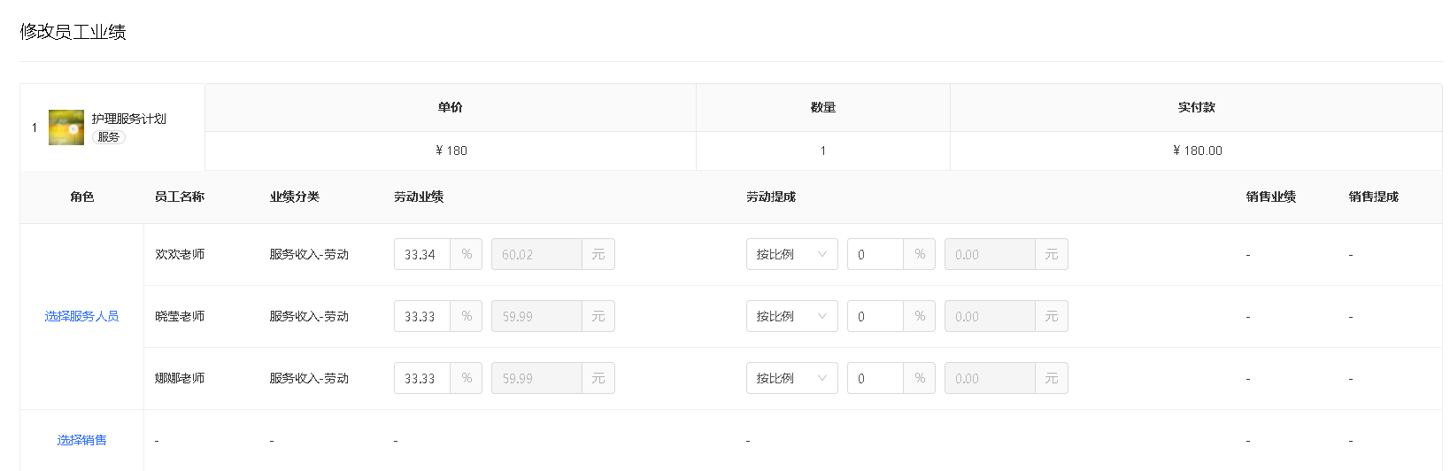
Task: Click 欢欢老师 0.00 commission amount field
Action: tap(990, 254)
